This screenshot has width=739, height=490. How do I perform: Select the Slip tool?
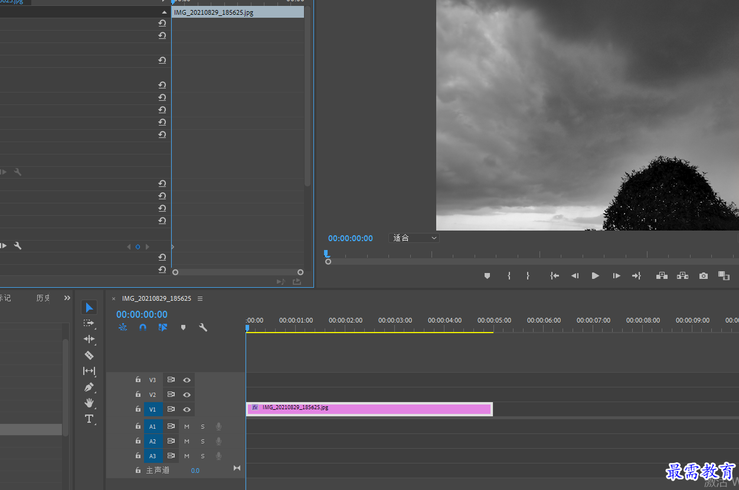point(89,371)
